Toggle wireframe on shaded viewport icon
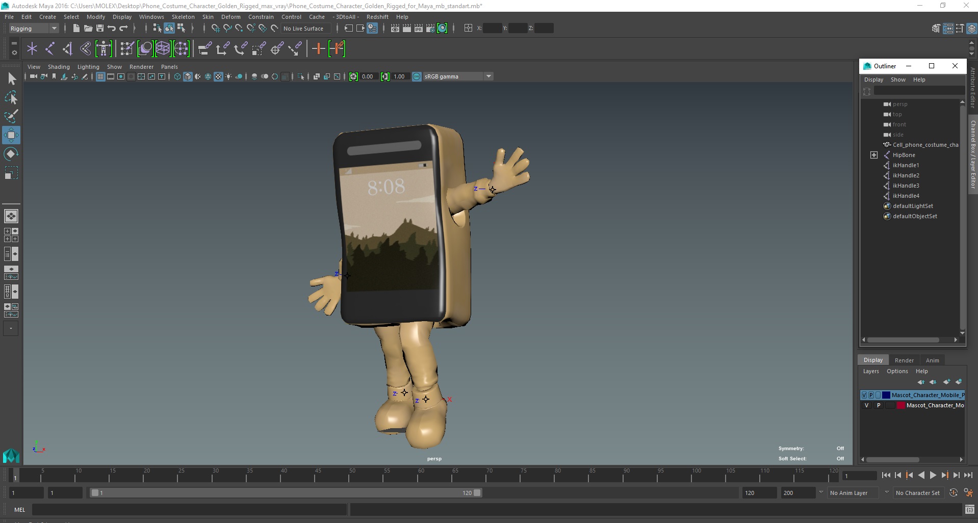The height and width of the screenshot is (523, 978). pyautogui.click(x=208, y=76)
